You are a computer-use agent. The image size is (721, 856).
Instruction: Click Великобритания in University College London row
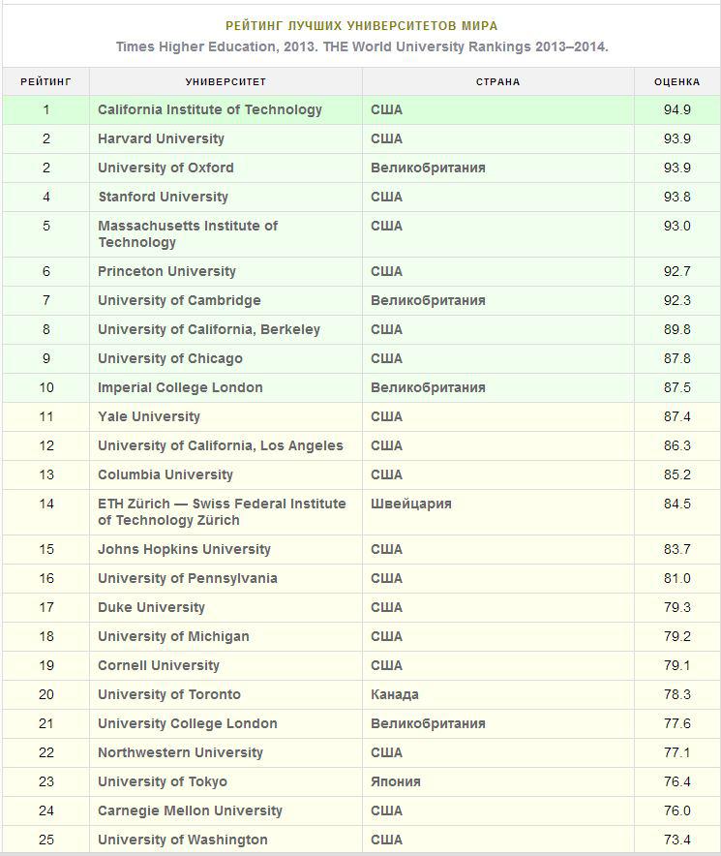point(428,723)
